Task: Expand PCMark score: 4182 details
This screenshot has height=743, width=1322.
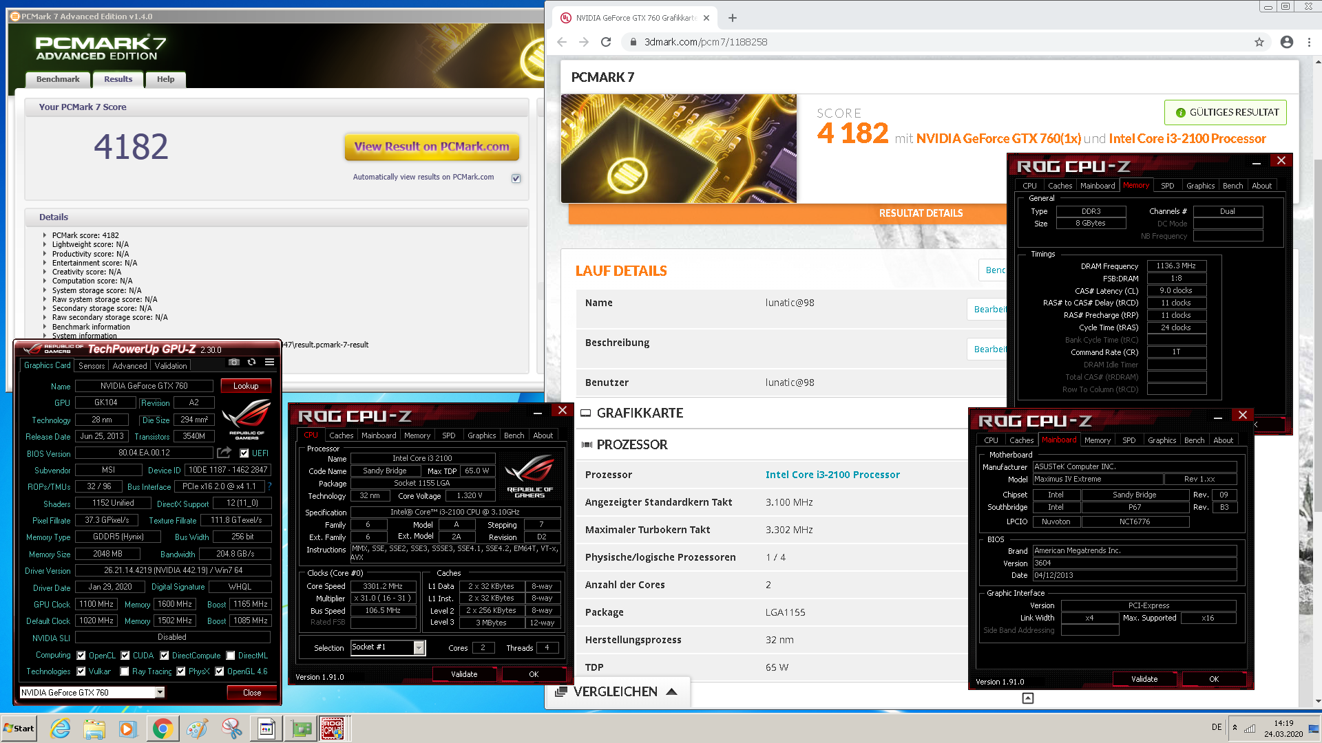Action: pyautogui.click(x=45, y=235)
